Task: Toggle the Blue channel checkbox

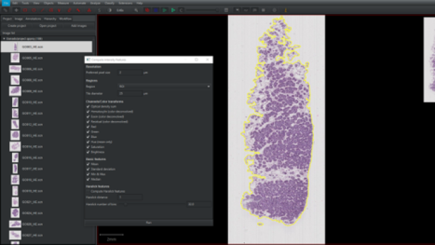Action: pos(88,137)
